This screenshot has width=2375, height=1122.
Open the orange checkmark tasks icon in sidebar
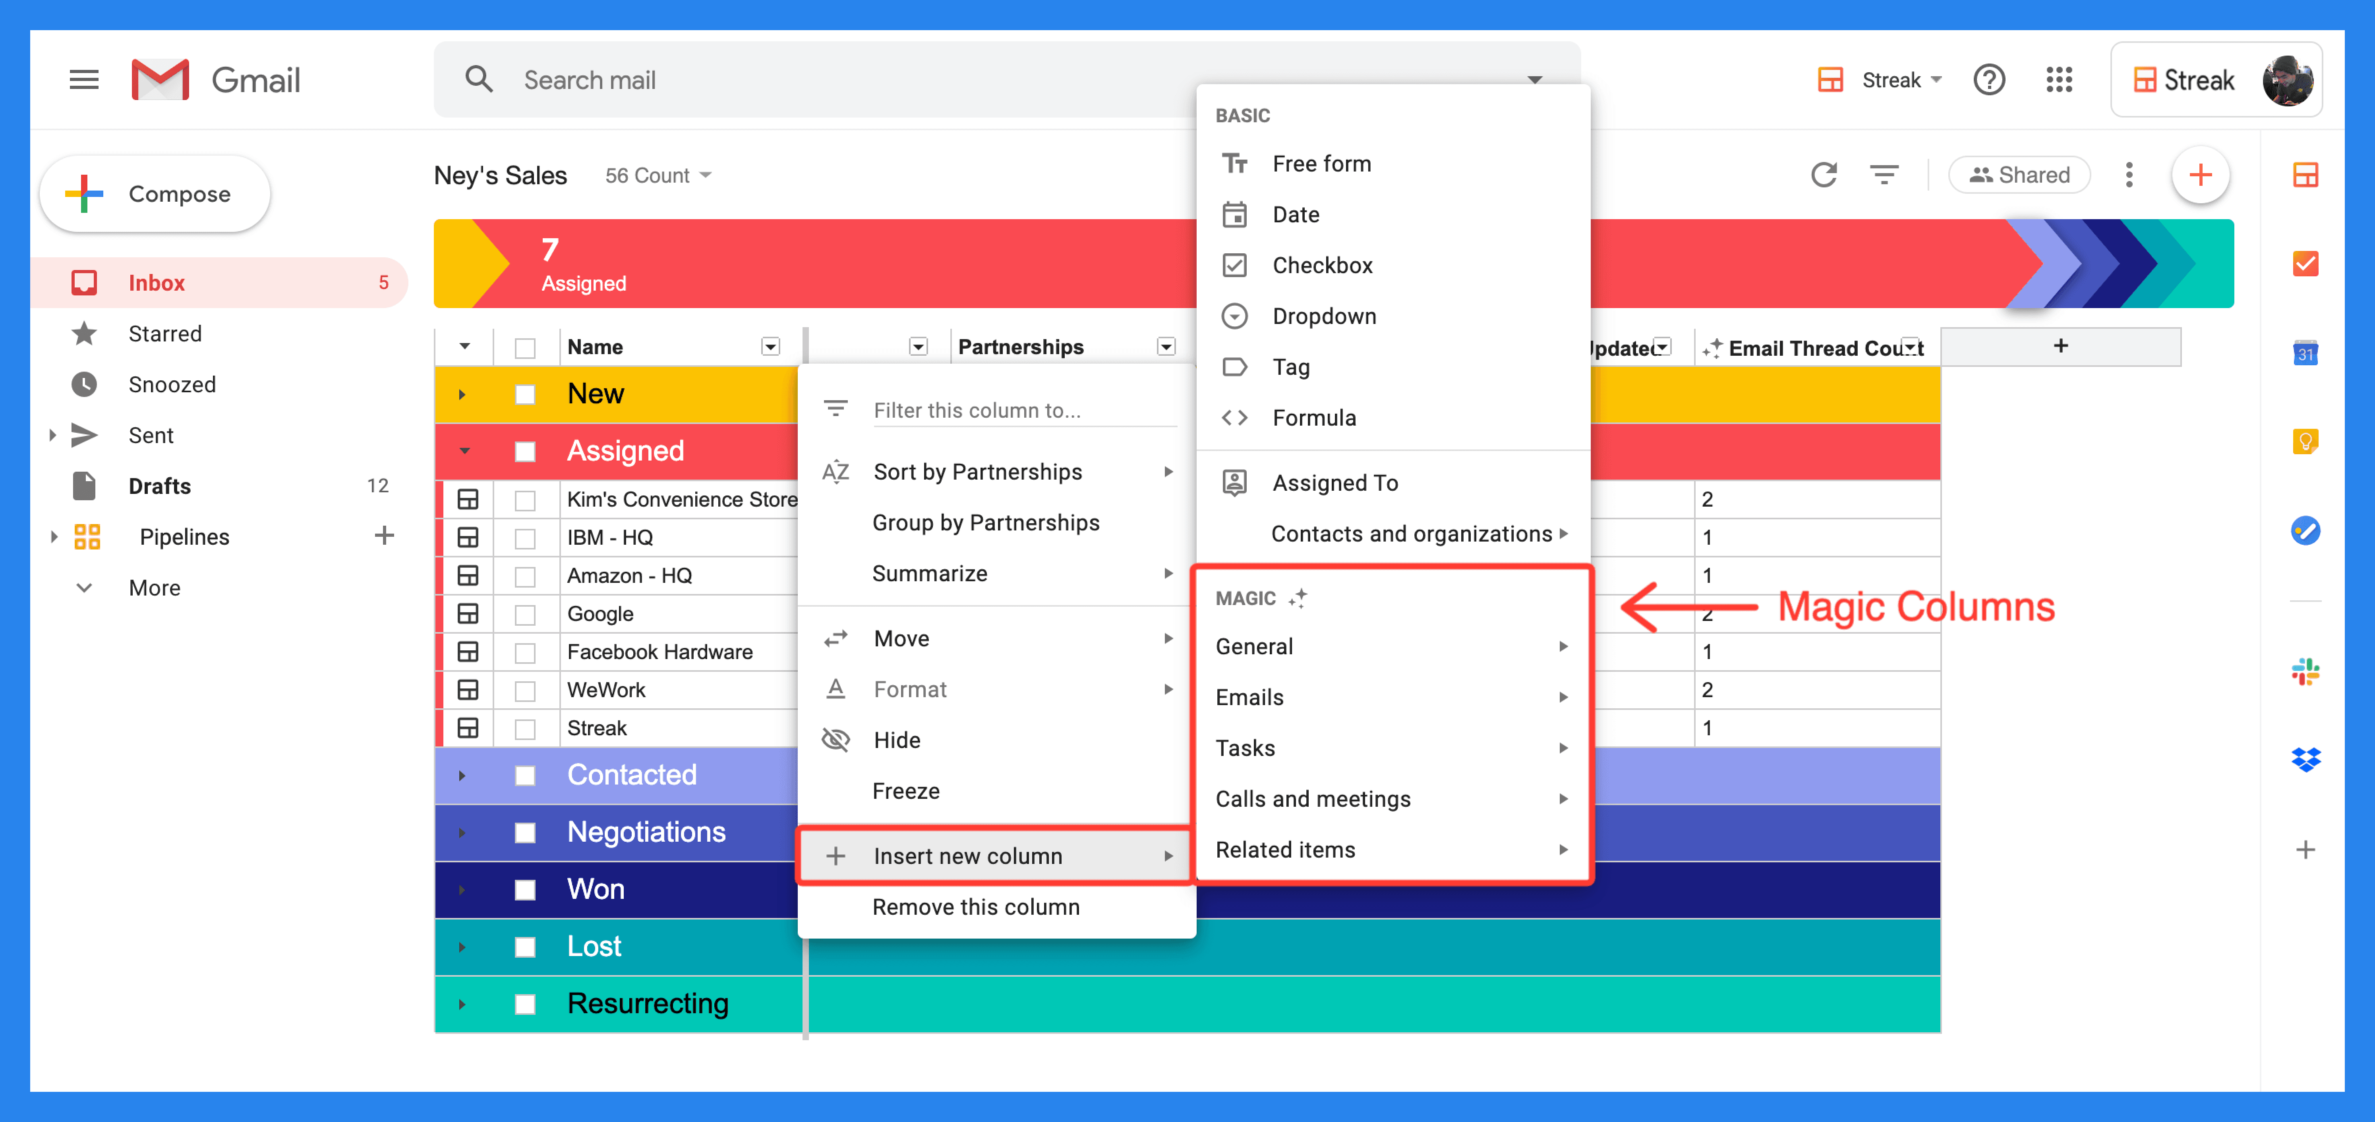click(x=2305, y=264)
